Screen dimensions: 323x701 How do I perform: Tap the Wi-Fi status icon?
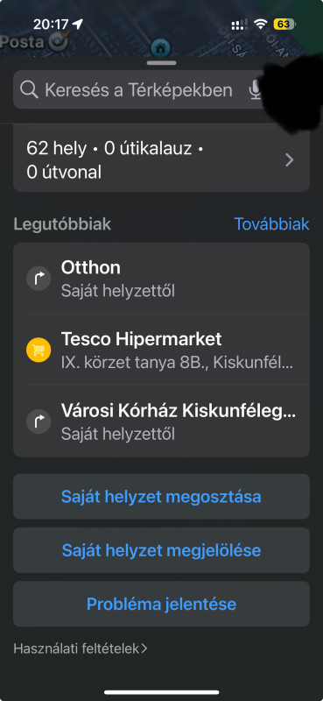pos(260,25)
